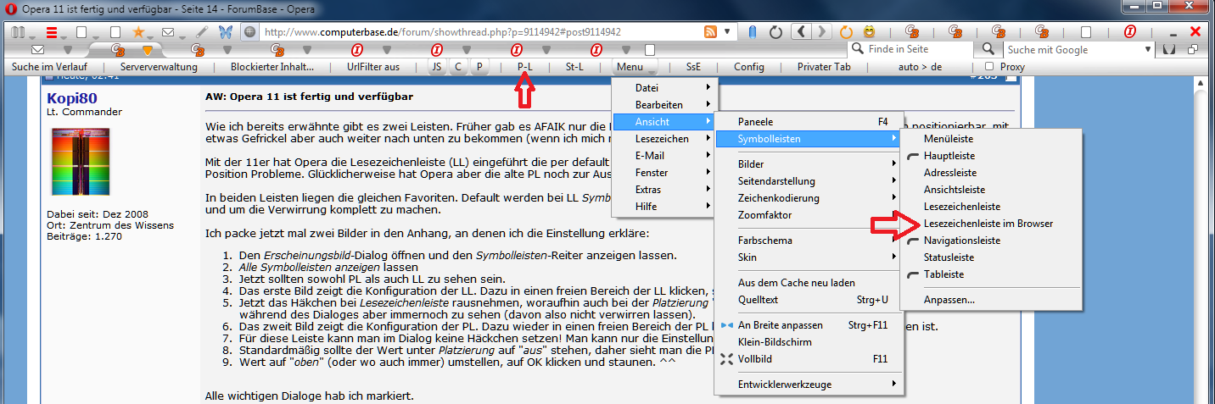The image size is (1215, 404).
Task: Click the dark icon right of Google search dropdown
Action: click(x=1168, y=49)
